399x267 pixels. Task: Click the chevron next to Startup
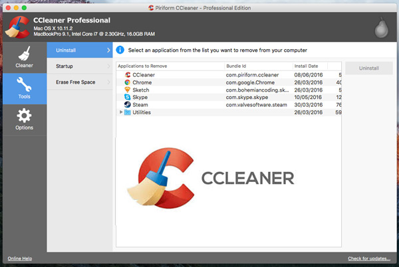pyautogui.click(x=108, y=66)
